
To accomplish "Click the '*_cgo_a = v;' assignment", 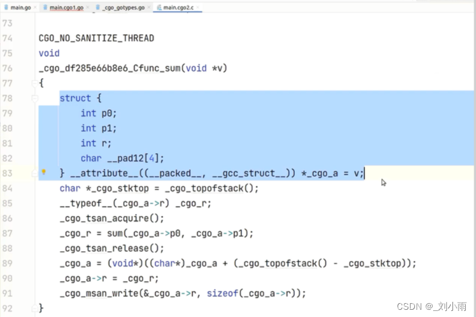I will pyautogui.click(x=332, y=173).
